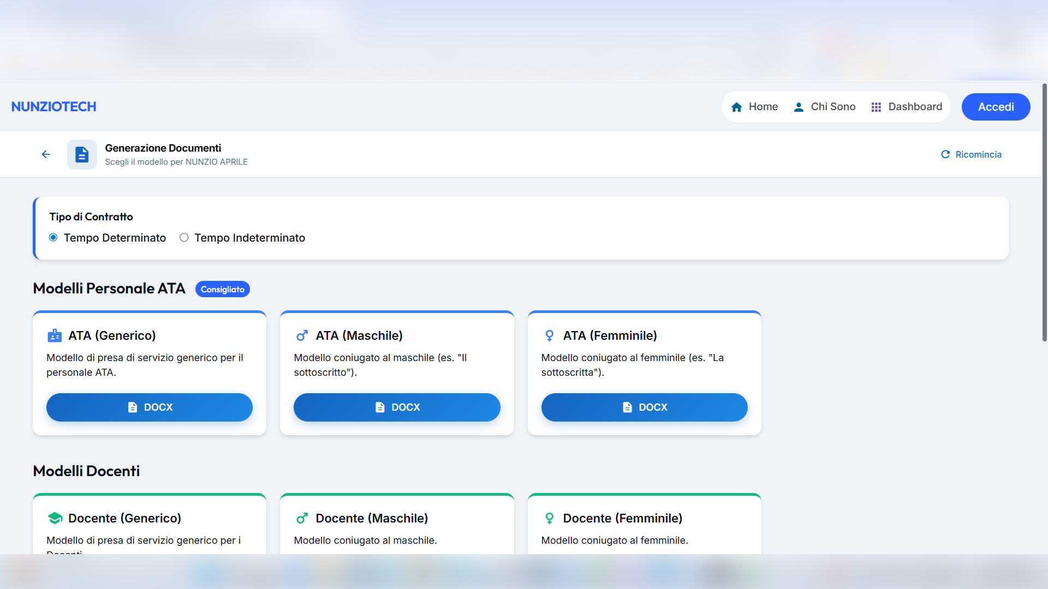Select Tempo Indeterminato radio button

pyautogui.click(x=184, y=237)
